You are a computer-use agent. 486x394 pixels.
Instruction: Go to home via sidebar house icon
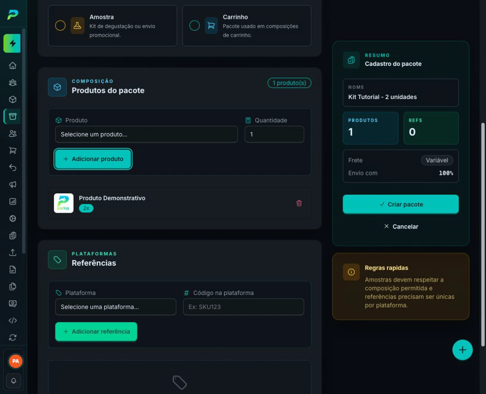[12, 65]
